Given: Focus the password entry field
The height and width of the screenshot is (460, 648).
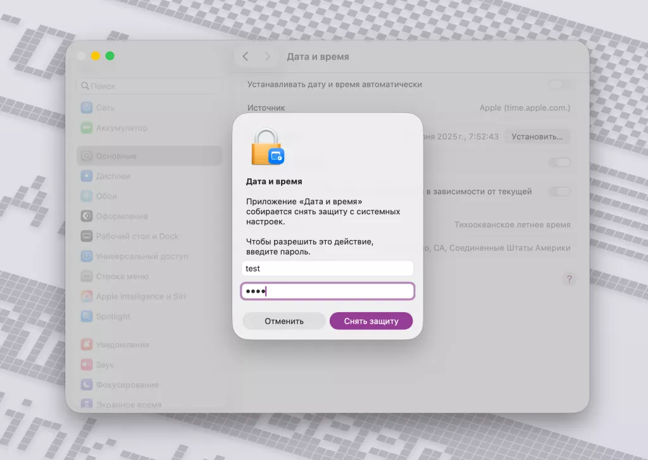Looking at the screenshot, I should point(327,291).
